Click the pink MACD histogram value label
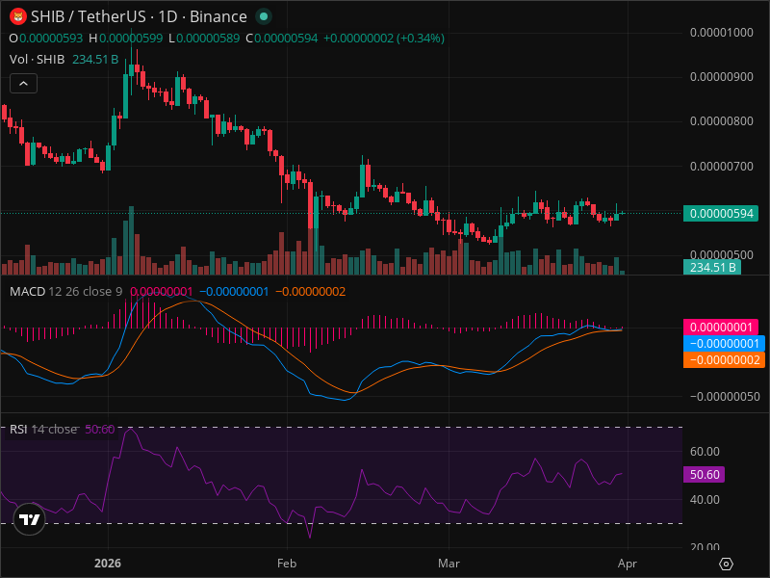 [x=721, y=327]
